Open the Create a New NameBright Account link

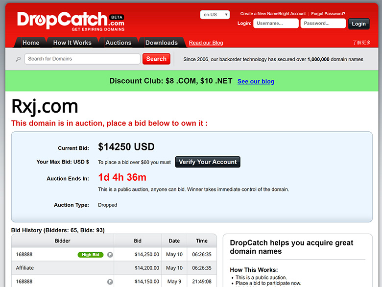point(273,14)
